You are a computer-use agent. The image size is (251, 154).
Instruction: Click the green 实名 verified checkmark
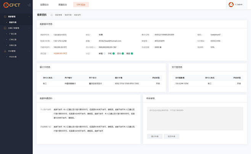122,54
